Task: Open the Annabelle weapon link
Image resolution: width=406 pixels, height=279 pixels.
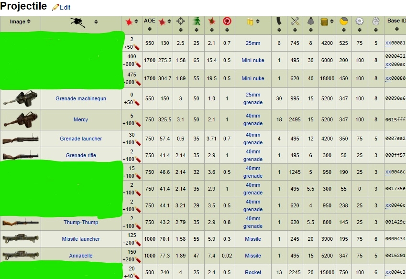Action: click(x=81, y=256)
